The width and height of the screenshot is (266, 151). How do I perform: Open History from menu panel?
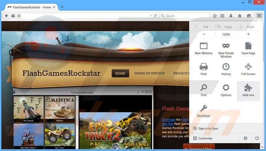point(226,69)
